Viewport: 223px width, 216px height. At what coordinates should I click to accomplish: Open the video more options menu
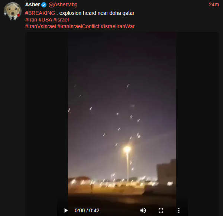click(179, 210)
